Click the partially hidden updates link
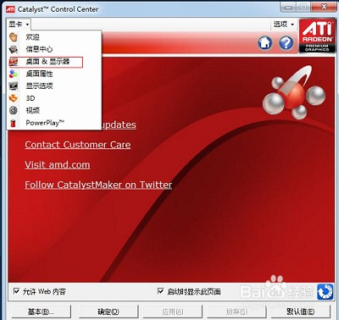This screenshot has width=339, height=320. pos(119,125)
